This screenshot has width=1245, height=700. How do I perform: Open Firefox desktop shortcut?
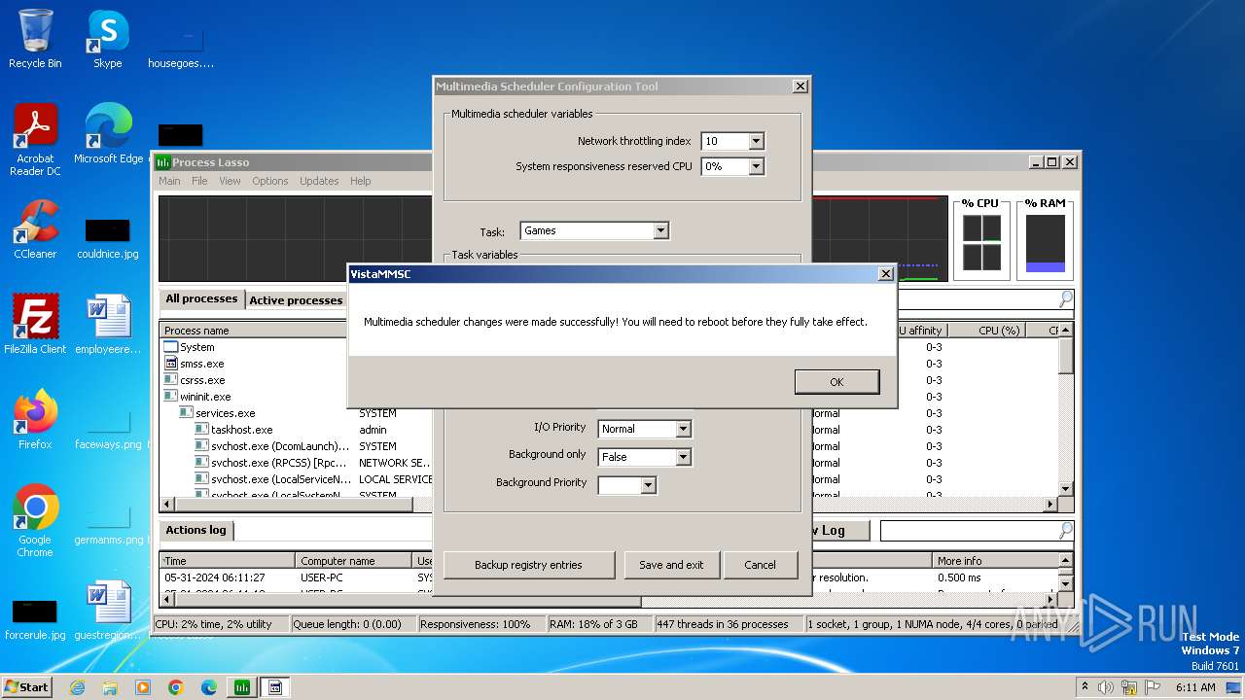pos(35,420)
